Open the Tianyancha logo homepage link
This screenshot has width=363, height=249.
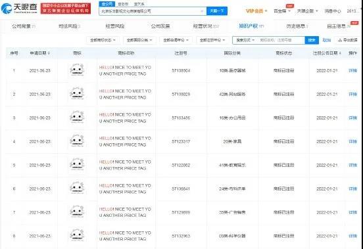[19, 8]
